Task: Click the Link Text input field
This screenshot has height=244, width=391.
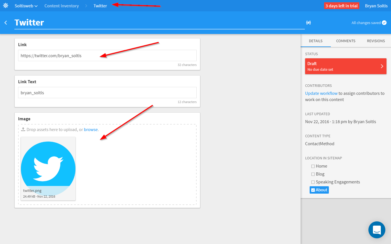Action: 107,93
